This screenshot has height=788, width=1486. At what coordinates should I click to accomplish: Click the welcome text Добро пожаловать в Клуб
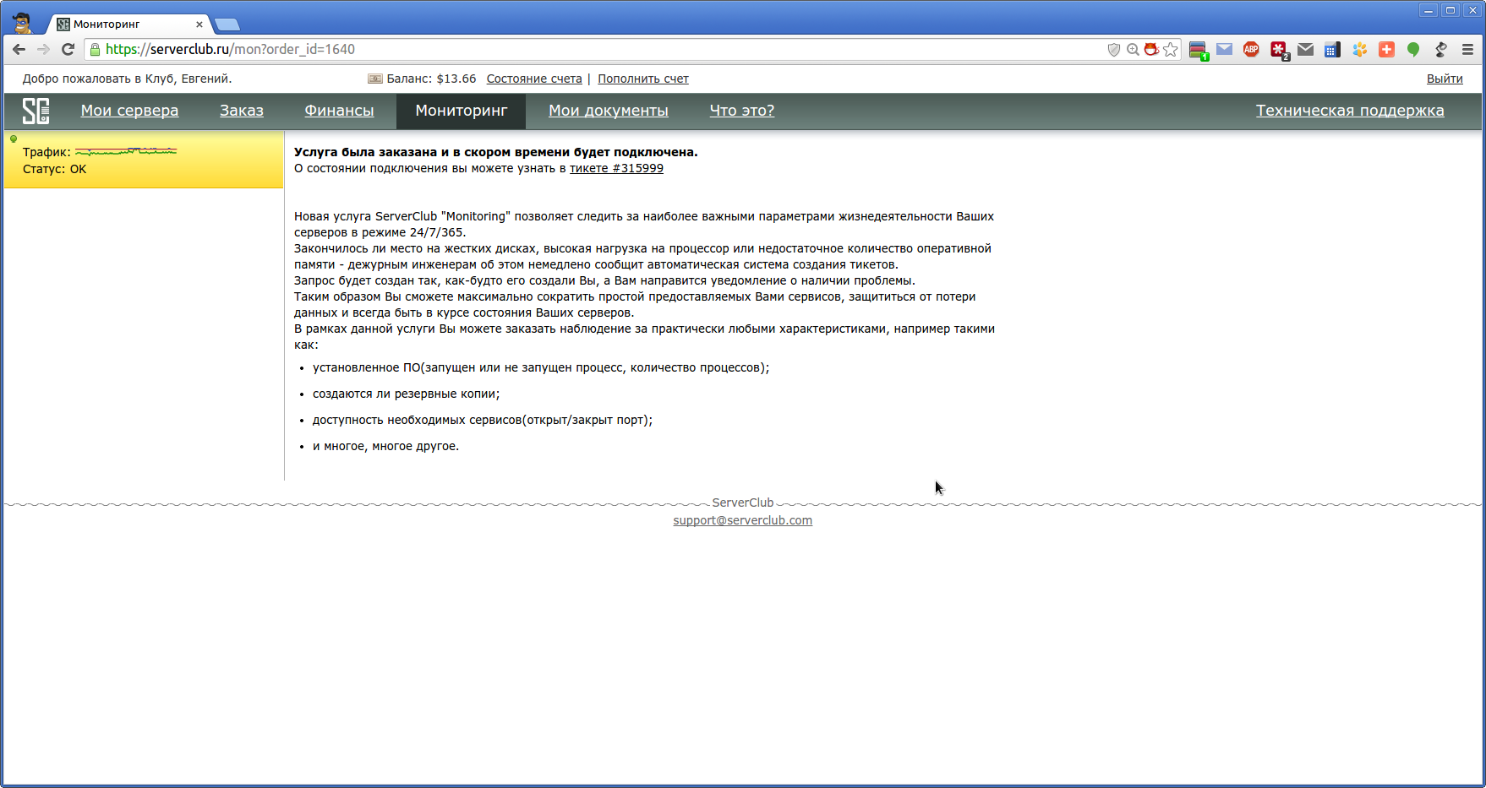tap(127, 79)
